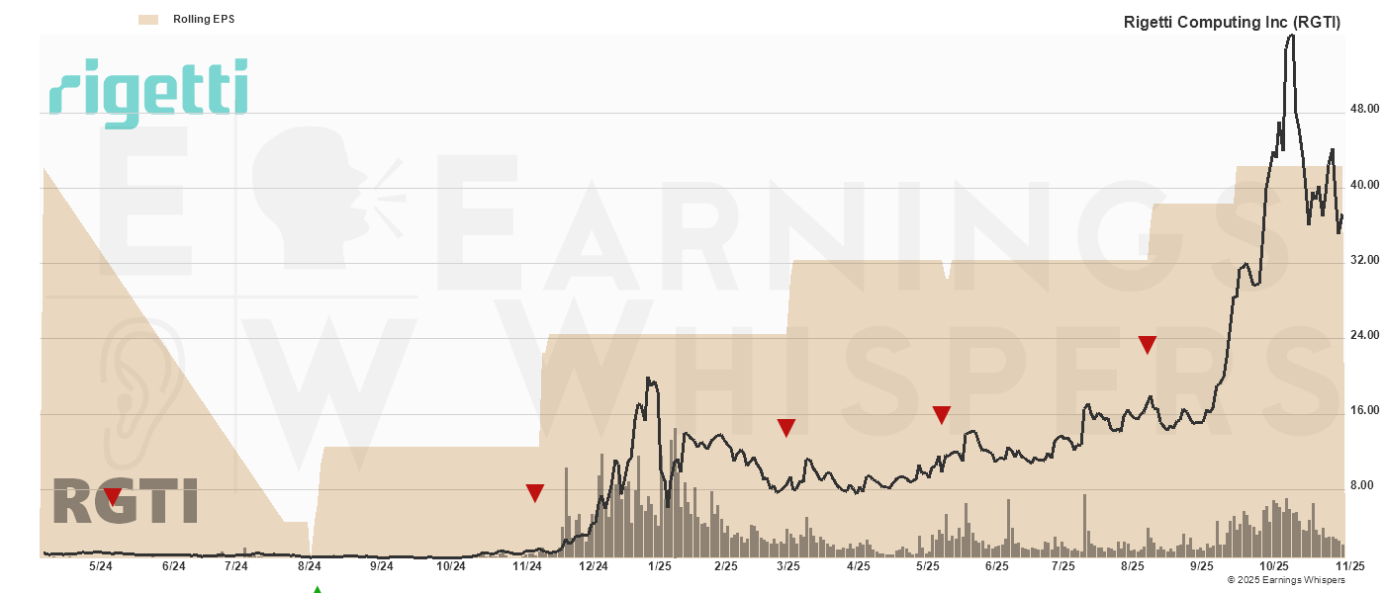This screenshot has height=593, width=1385.
Task: Click the 10/25 date axis label
Action: coord(1274,566)
